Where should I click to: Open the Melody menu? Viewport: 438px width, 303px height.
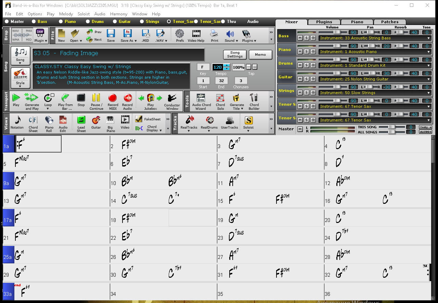point(66,14)
